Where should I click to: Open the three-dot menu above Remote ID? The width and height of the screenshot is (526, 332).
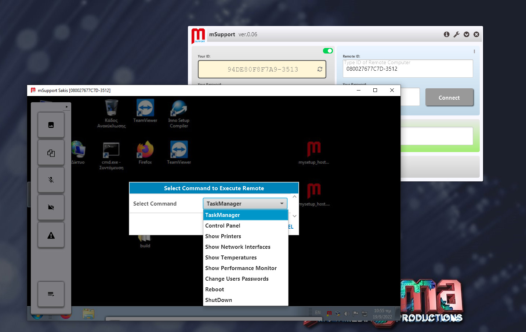pyautogui.click(x=474, y=51)
